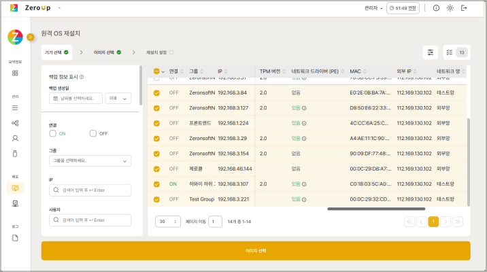487x272 pixels.
Task: Open the document icon under 로그 section
Action: [x=15, y=237]
